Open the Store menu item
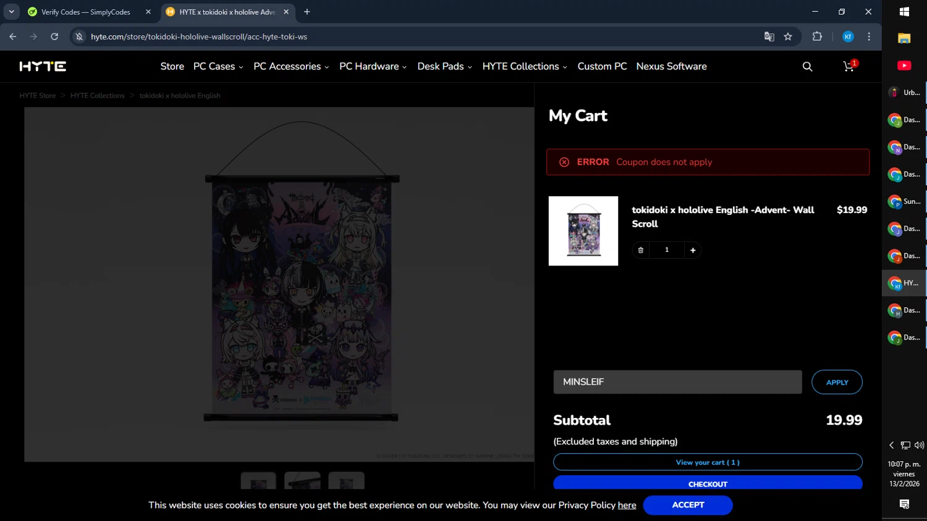Viewport: 927px width, 521px height. pos(172,66)
